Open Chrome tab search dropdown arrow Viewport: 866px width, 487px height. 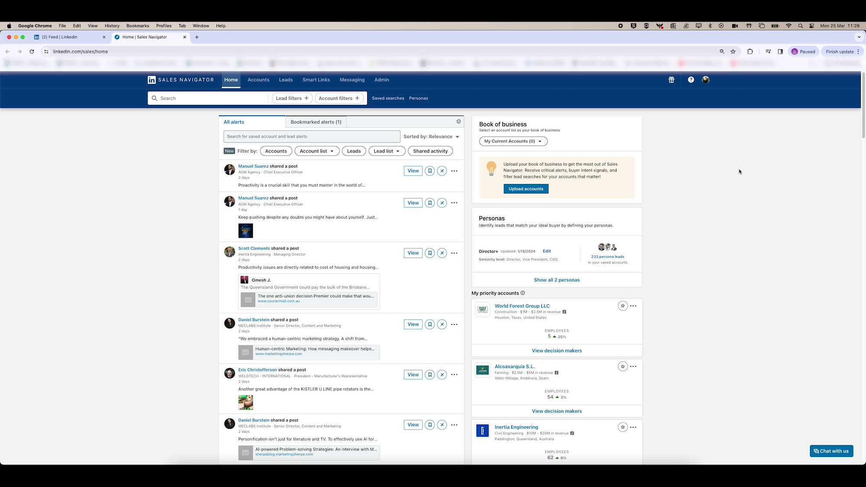[x=859, y=37]
